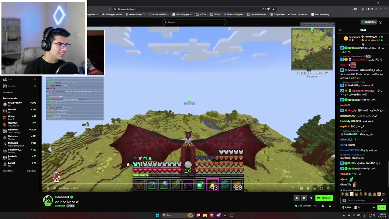Click the sparkle subscribe icon button
The image size is (389, 219).
click(x=311, y=198)
